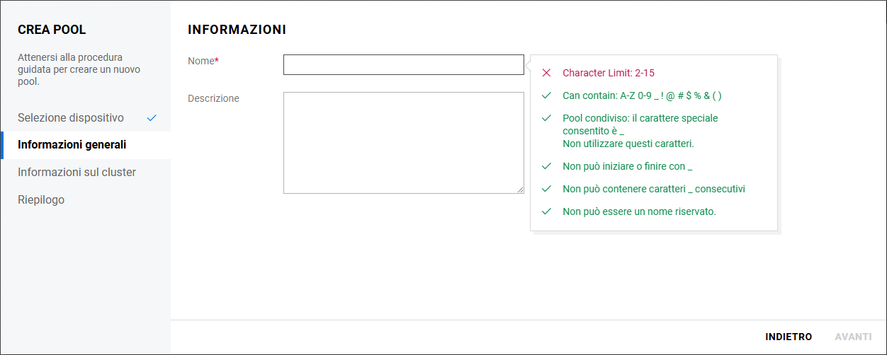
Task: Click the red X beside Character Limit
Action: [x=546, y=73]
